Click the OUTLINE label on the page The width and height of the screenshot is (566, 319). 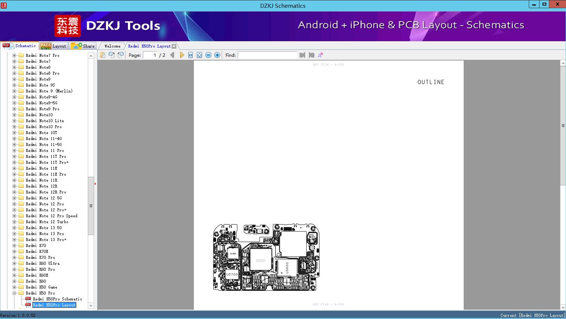point(431,82)
